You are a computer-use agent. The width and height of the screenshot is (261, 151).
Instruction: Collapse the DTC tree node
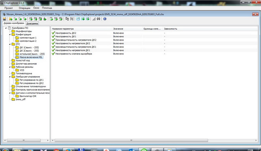pyautogui.click(x=10, y=44)
